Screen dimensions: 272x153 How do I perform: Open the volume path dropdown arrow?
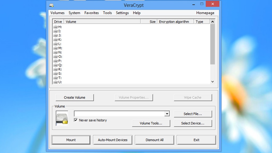pos(167,114)
